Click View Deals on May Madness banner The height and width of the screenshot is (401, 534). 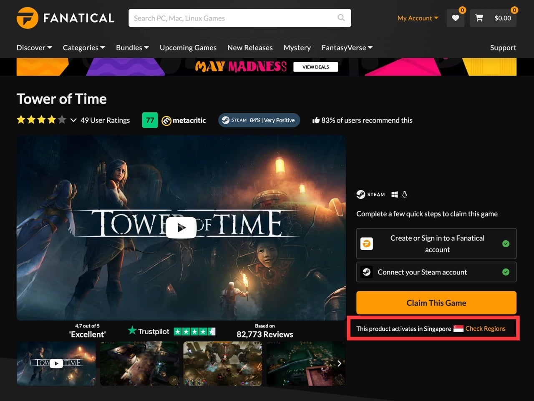[315, 67]
